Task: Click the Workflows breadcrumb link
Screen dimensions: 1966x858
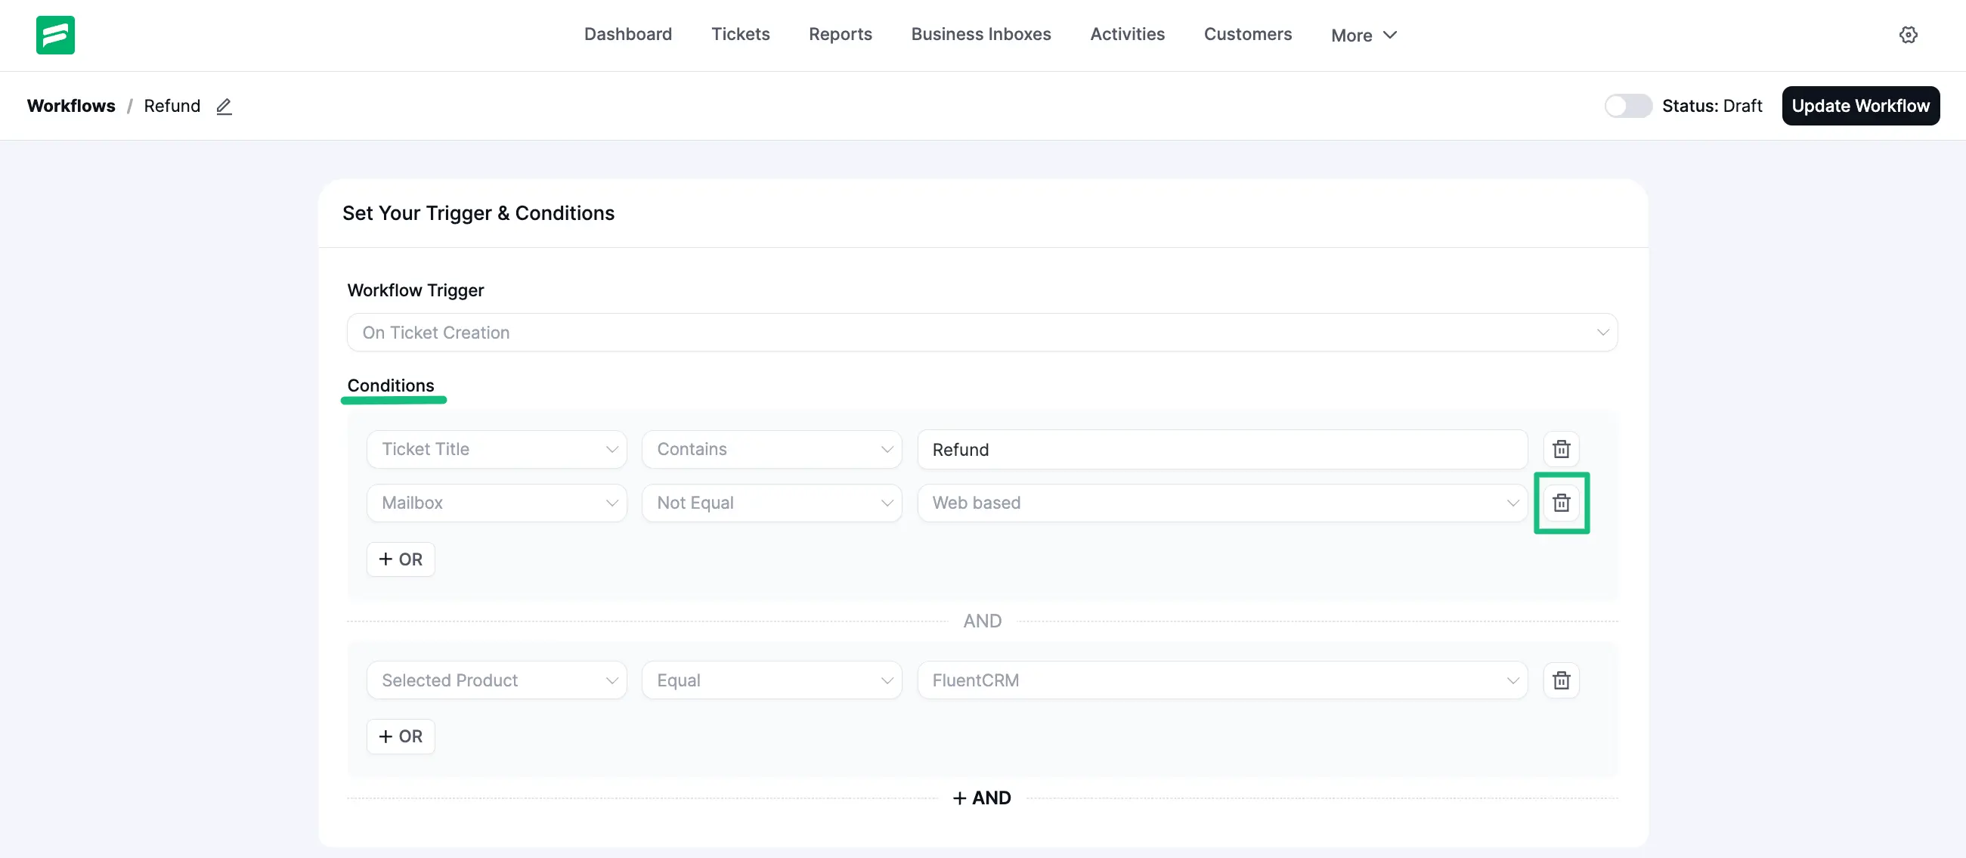Action: point(71,106)
